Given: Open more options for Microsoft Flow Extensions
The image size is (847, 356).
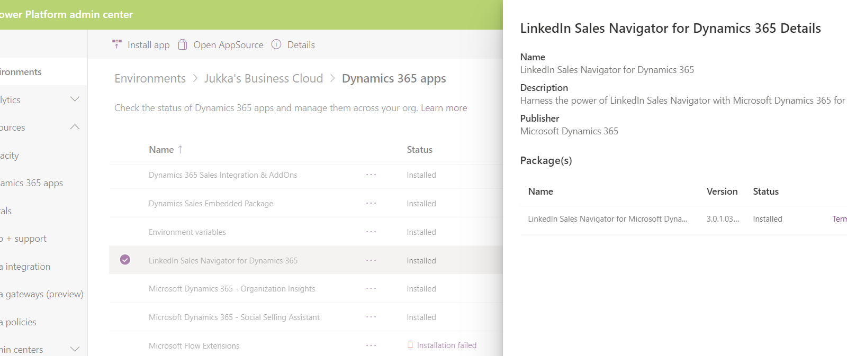Looking at the screenshot, I should tap(371, 345).
